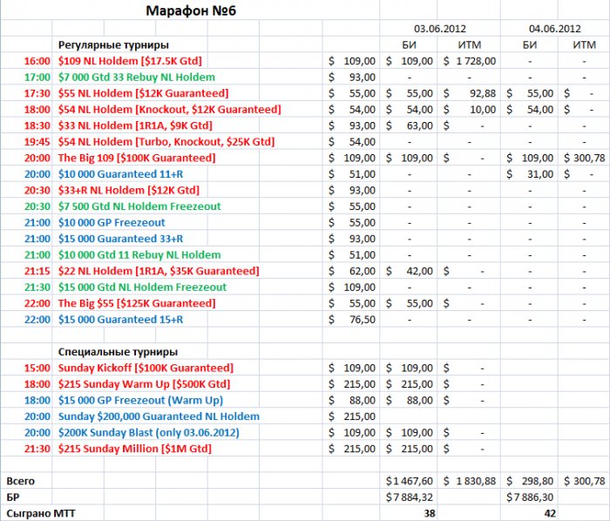The width and height of the screenshot is (610, 521).
Task: Click the date header 04.06.2012
Action: coord(555,29)
